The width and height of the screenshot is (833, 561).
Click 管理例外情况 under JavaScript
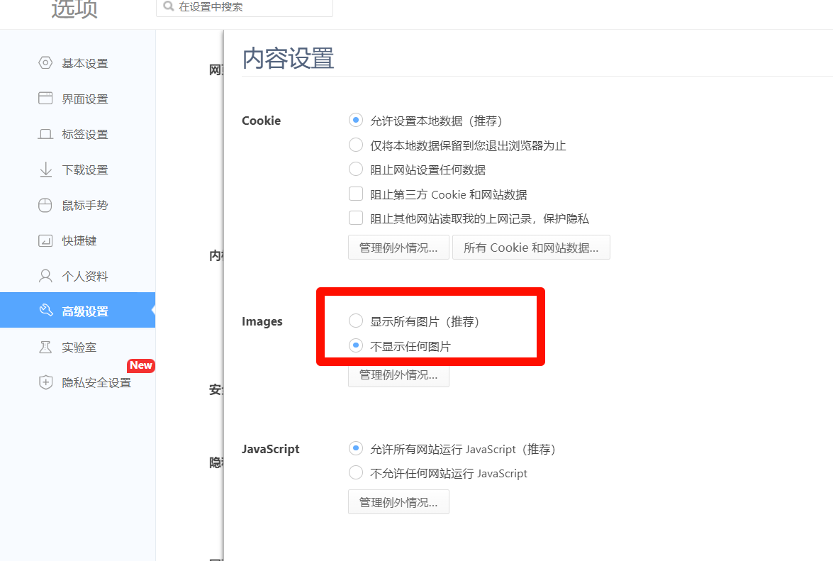click(398, 501)
